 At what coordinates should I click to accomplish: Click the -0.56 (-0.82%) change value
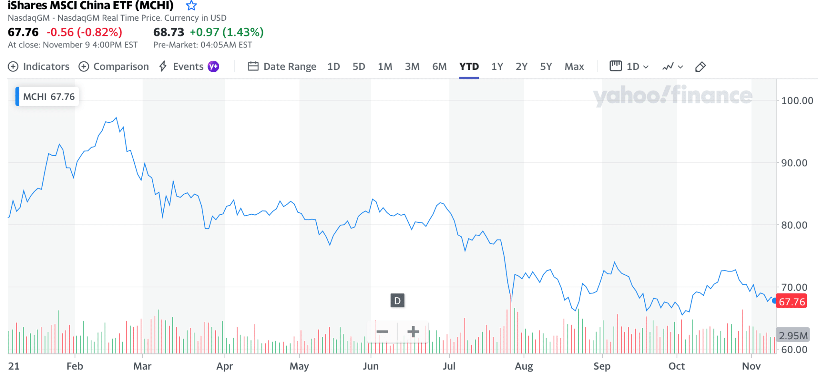(84, 32)
